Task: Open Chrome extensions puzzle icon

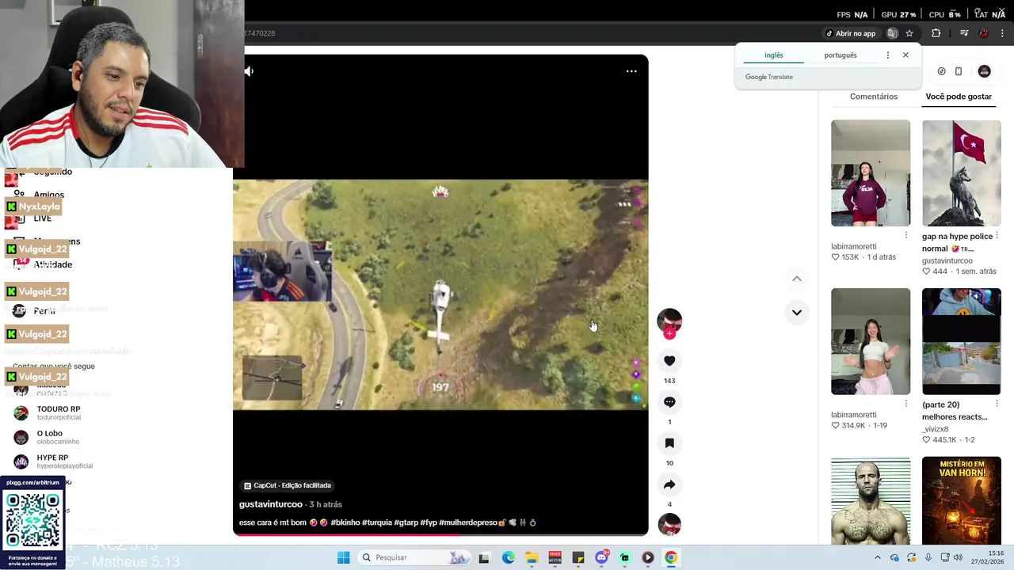Action: click(936, 33)
